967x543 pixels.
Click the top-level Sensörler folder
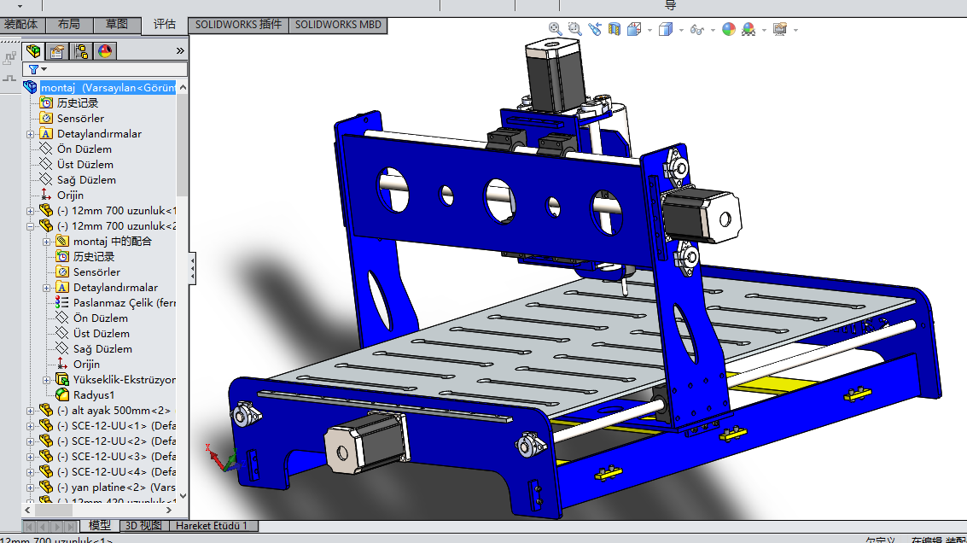80,118
